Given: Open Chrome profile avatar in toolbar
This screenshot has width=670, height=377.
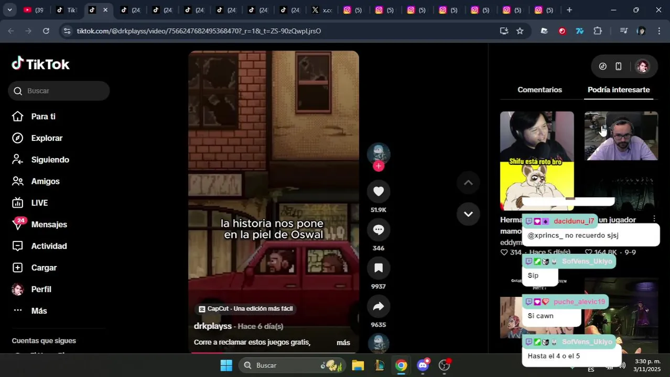Looking at the screenshot, I should tap(641, 31).
